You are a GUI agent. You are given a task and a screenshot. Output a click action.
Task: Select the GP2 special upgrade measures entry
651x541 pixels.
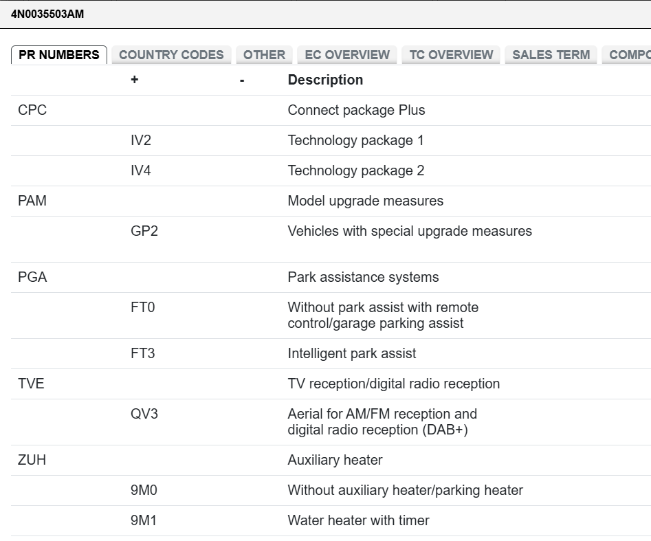point(331,239)
